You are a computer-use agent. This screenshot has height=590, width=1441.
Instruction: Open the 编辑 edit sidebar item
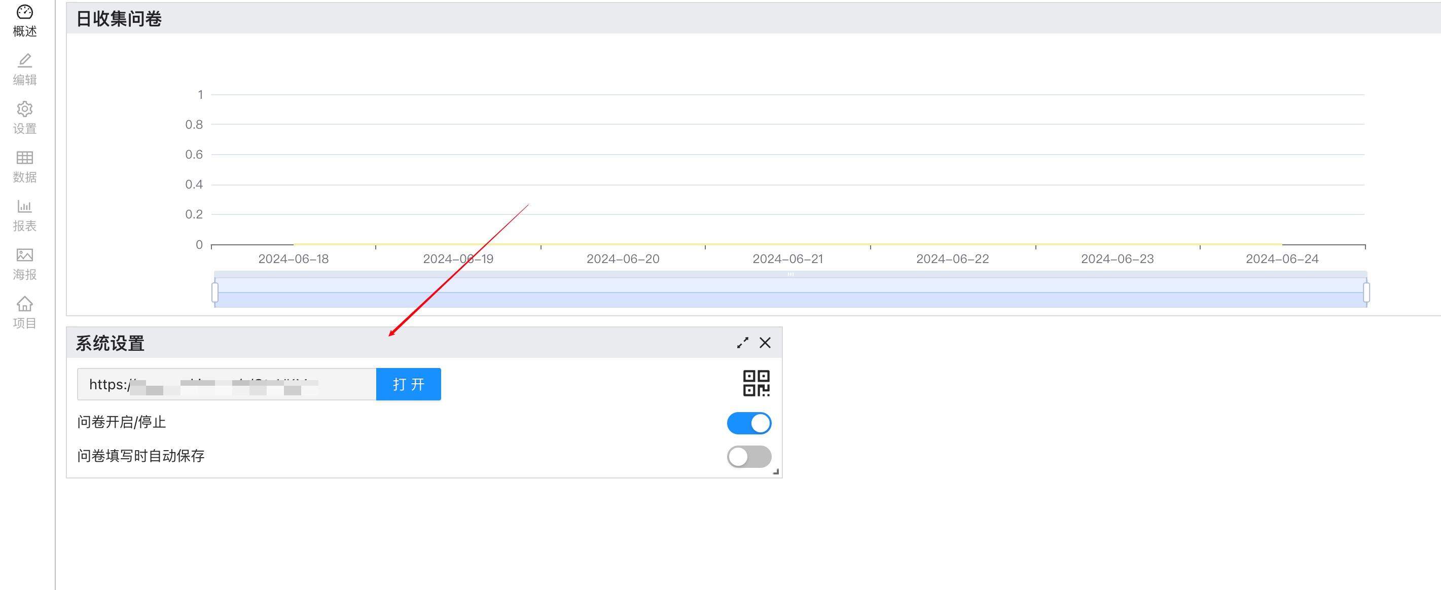25,69
